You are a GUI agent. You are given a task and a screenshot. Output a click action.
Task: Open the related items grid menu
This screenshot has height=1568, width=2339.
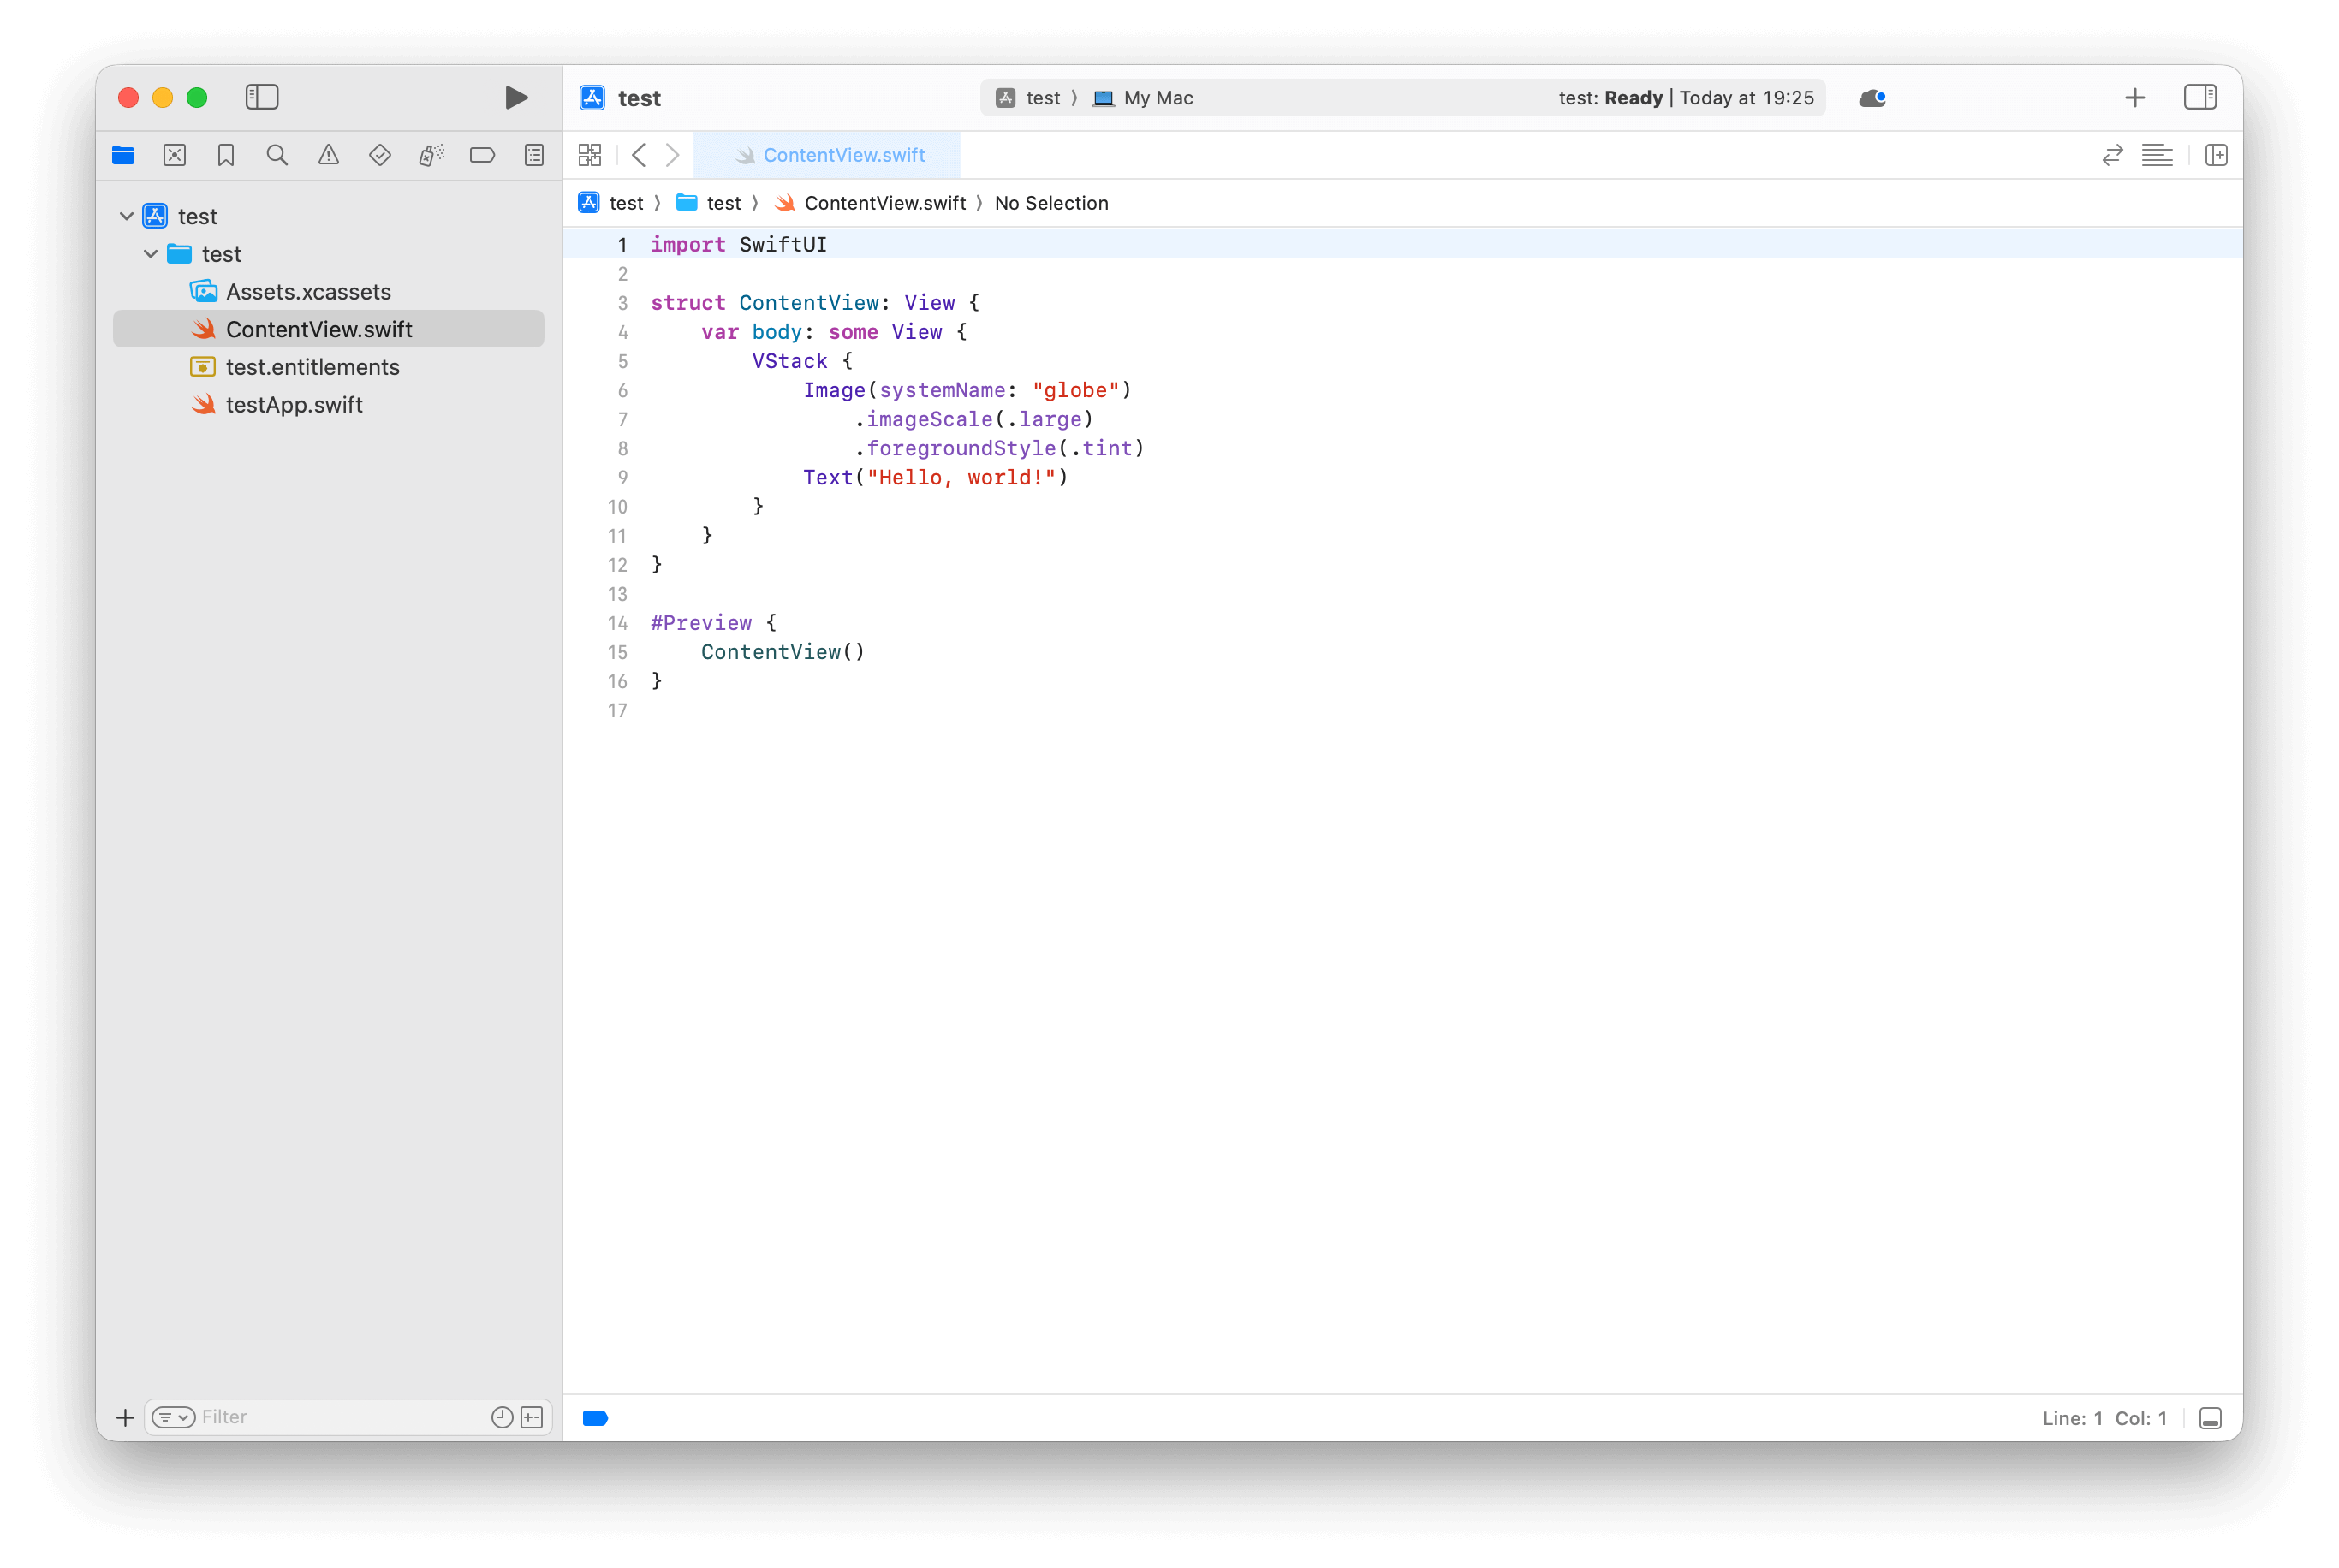coord(590,155)
